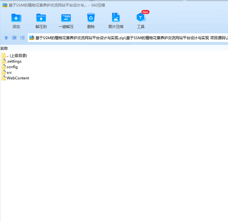Select the WebContent folder icon
The image size is (228, 222).
point(4,78)
